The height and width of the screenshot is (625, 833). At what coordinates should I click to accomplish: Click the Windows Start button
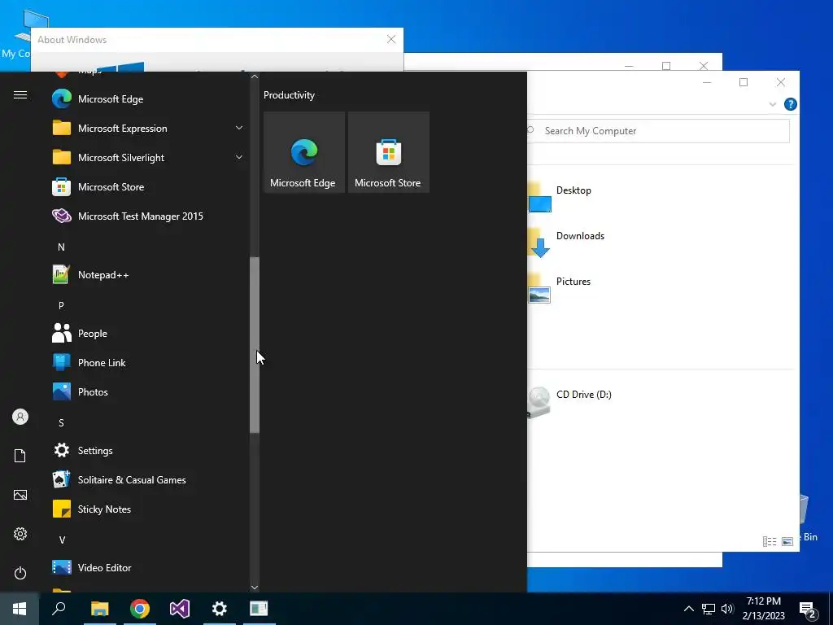[20, 609]
